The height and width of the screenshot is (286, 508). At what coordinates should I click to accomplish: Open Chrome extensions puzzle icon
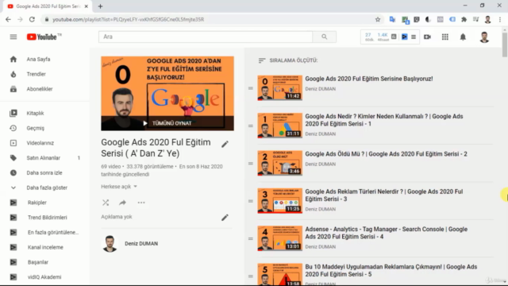click(x=464, y=19)
